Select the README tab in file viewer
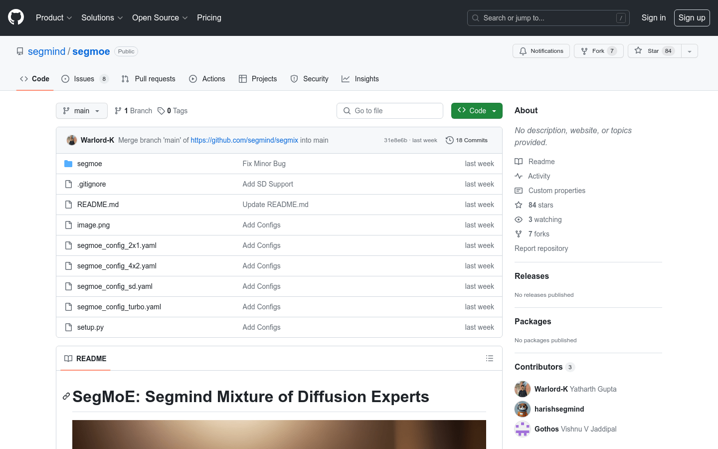 (x=85, y=359)
